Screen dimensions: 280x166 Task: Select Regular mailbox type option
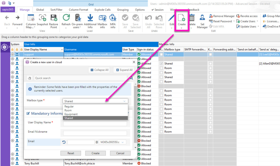point(95,106)
